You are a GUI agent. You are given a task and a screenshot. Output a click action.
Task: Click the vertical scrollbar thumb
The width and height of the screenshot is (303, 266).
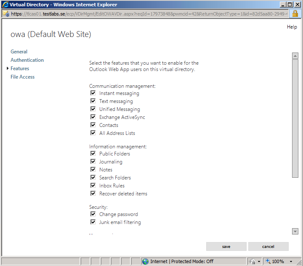[x=295, y=119]
